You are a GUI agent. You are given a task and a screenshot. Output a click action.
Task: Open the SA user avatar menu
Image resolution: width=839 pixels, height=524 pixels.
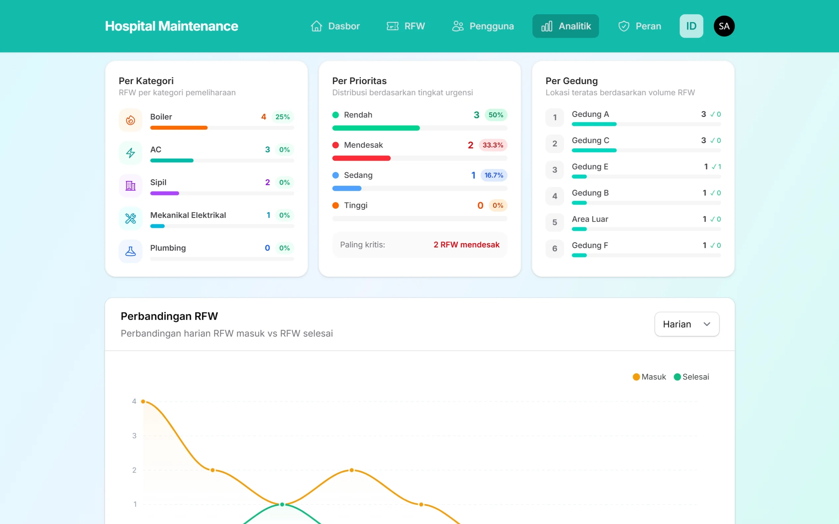coord(724,26)
